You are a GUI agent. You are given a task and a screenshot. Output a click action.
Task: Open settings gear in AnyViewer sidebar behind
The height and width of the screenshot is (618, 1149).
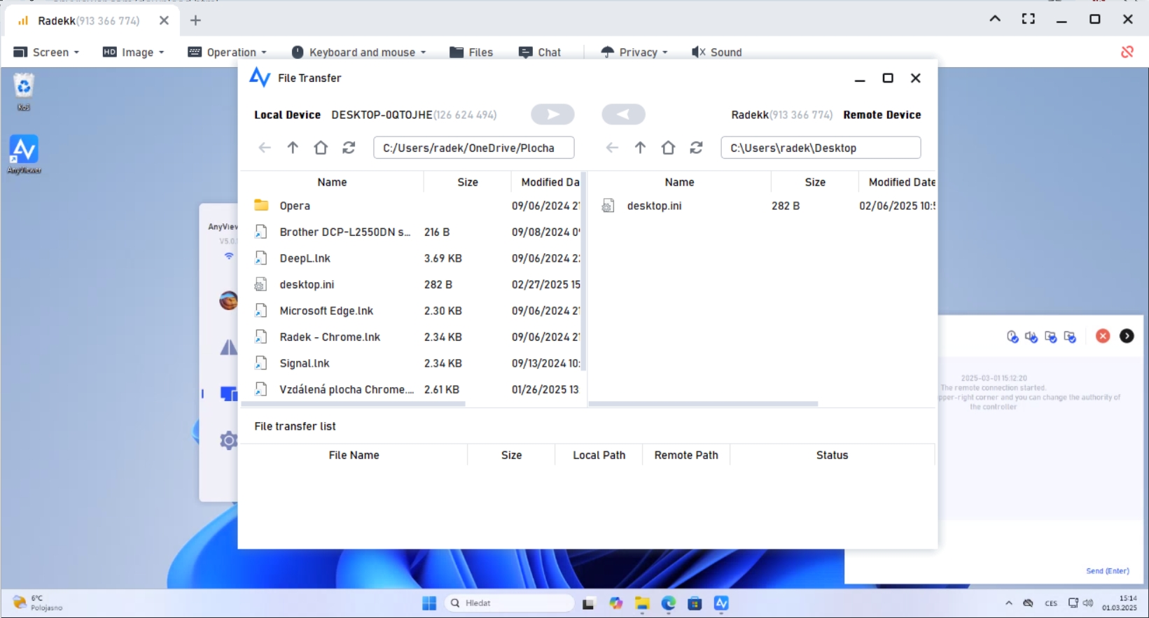pos(228,440)
